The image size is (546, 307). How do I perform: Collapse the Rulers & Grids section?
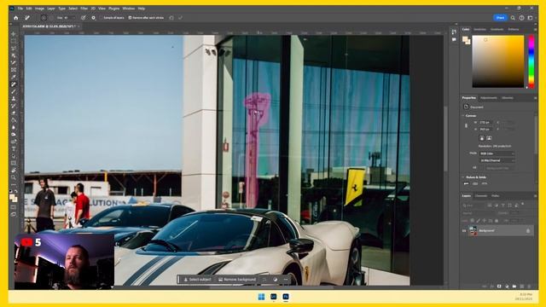(x=463, y=177)
